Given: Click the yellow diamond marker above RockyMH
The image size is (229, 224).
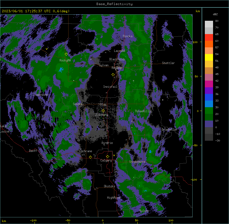Looking at the screenshot, I should coord(66,54).
